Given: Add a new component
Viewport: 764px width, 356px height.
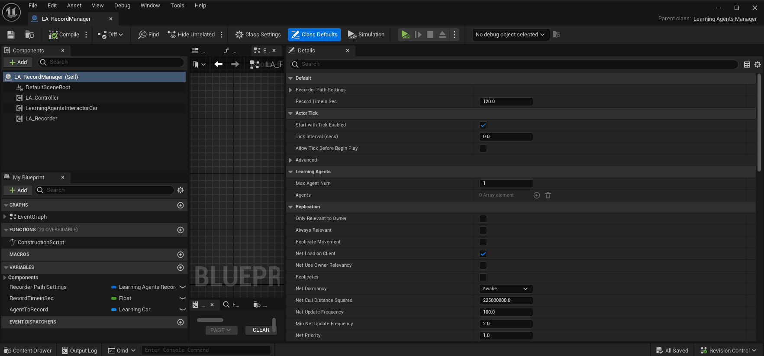Looking at the screenshot, I should [x=18, y=62].
